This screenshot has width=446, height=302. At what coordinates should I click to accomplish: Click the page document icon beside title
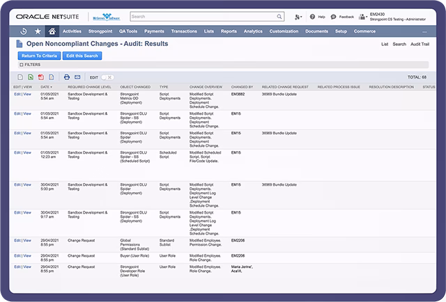coord(20,44)
